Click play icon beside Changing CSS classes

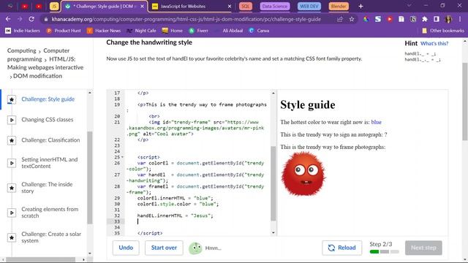[12, 120]
